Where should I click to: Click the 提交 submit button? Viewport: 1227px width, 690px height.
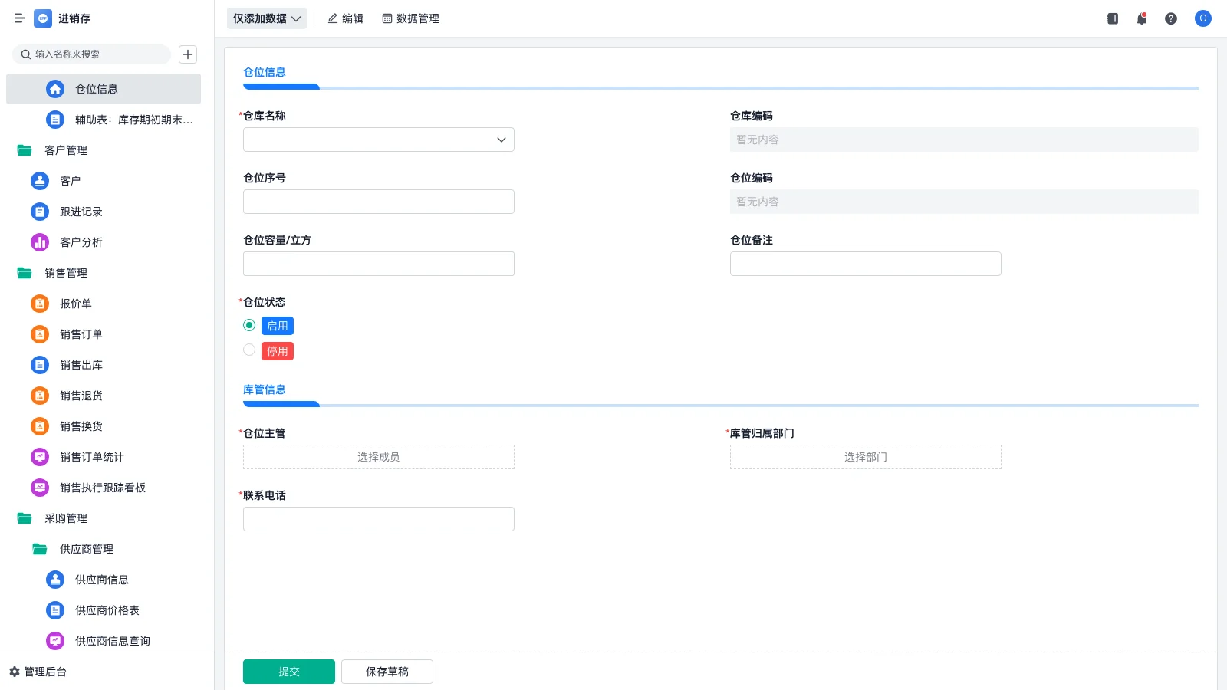click(x=288, y=671)
